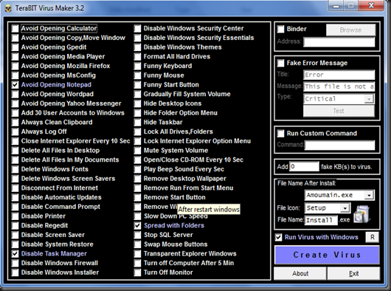This screenshot has width=391, height=291.
Task: Tick the Disable Screen Saver checkbox
Action: point(15,235)
